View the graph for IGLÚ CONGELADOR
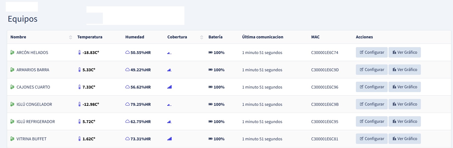Screen dimensions: 453x148 (405, 104)
